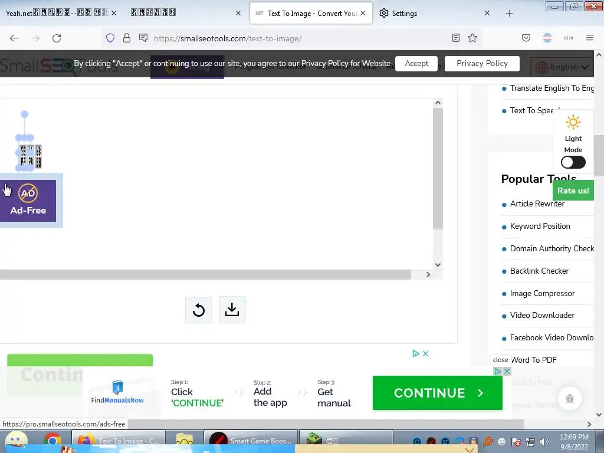The height and width of the screenshot is (453, 604).
Task: Go forward to the next page
Action: [x=35, y=38]
